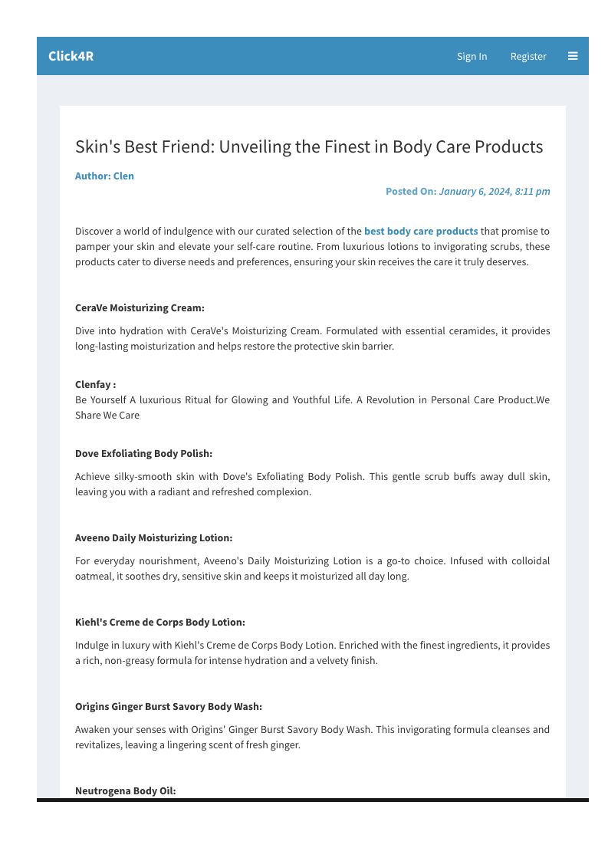Viewport: 608px width, 861px height.
Task: Select the Dove Exfoliating Body Polish heading
Action: [143, 453]
